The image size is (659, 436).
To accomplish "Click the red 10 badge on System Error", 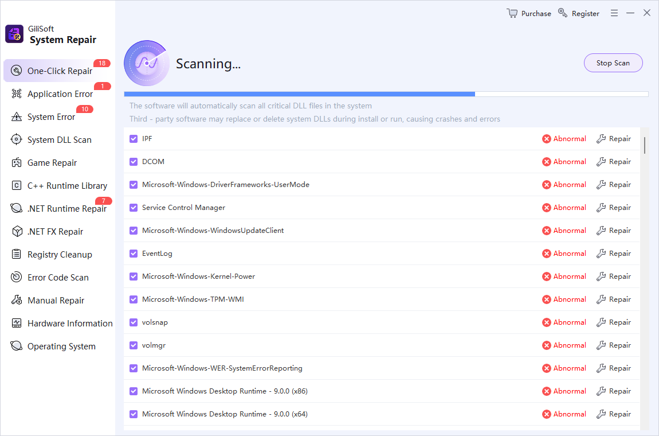I will tap(85, 109).
